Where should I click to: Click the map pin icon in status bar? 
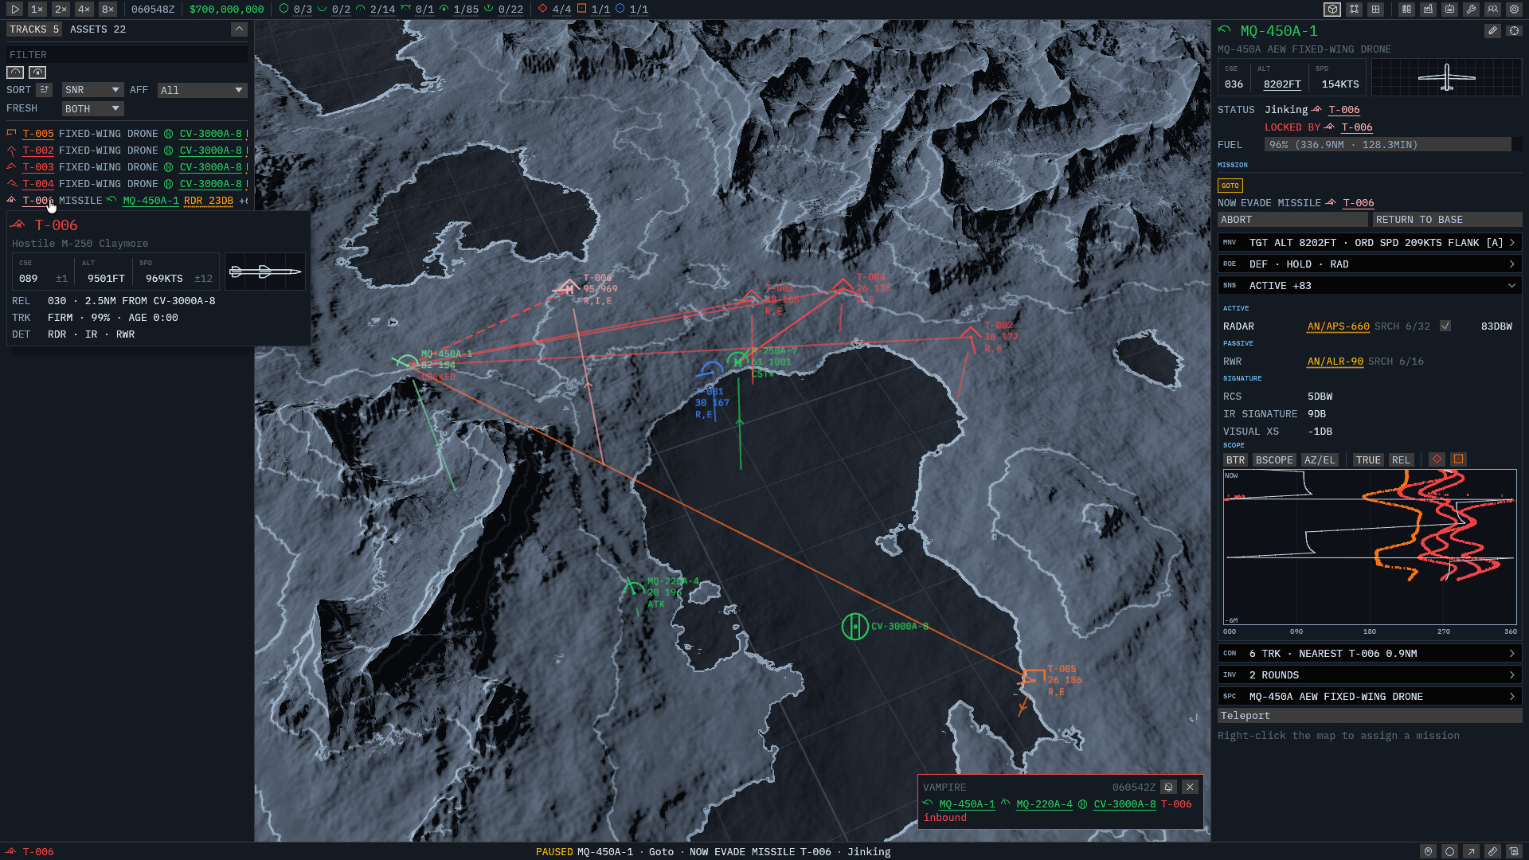1429,851
